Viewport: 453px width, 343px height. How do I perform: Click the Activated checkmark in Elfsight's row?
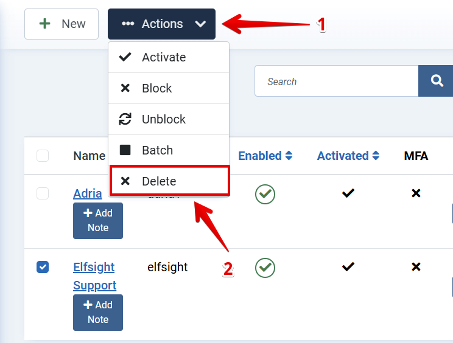(348, 267)
